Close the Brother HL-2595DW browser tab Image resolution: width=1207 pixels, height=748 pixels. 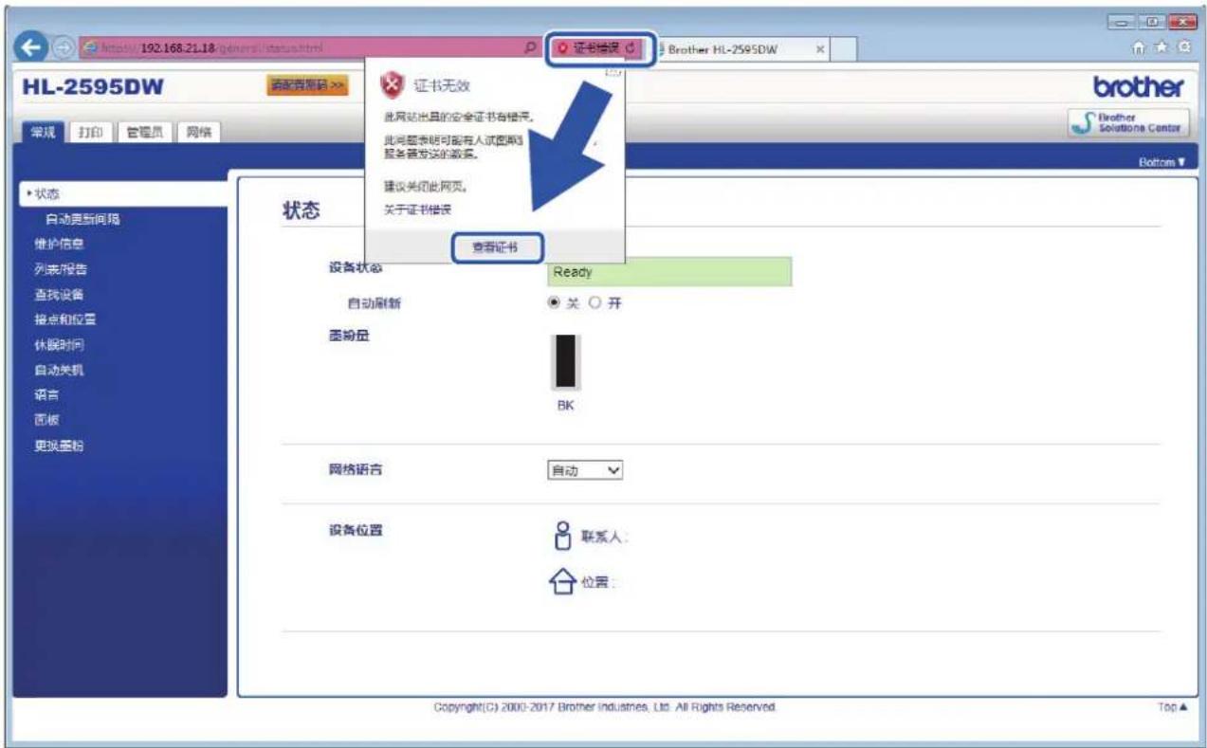819,49
